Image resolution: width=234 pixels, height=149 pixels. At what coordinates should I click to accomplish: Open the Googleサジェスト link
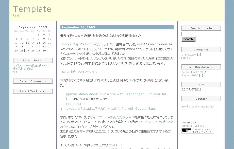click(x=97, y=44)
